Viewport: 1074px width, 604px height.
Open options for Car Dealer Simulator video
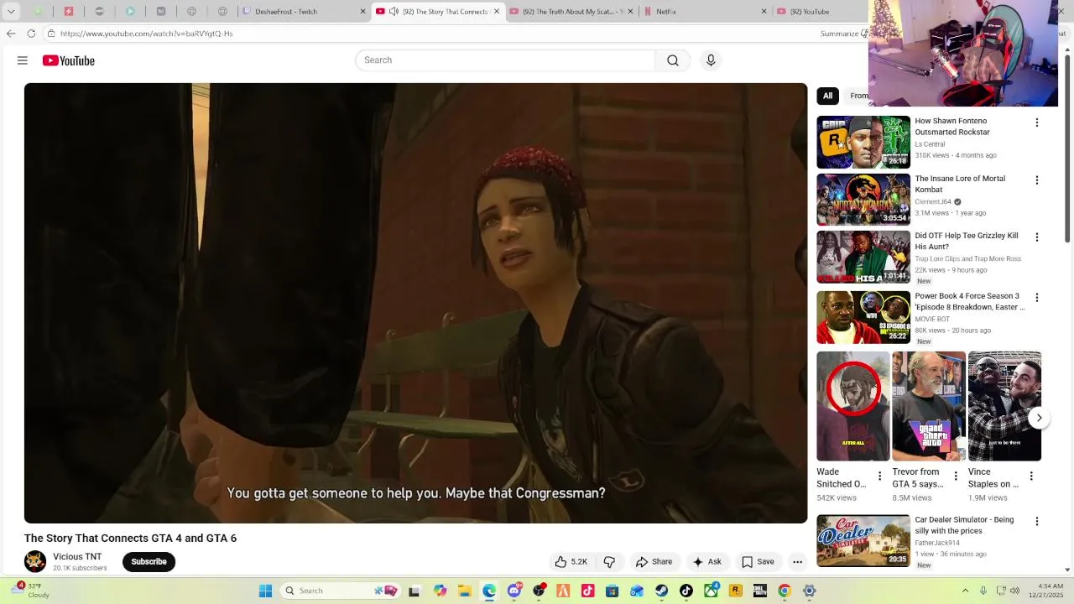coord(1036,522)
